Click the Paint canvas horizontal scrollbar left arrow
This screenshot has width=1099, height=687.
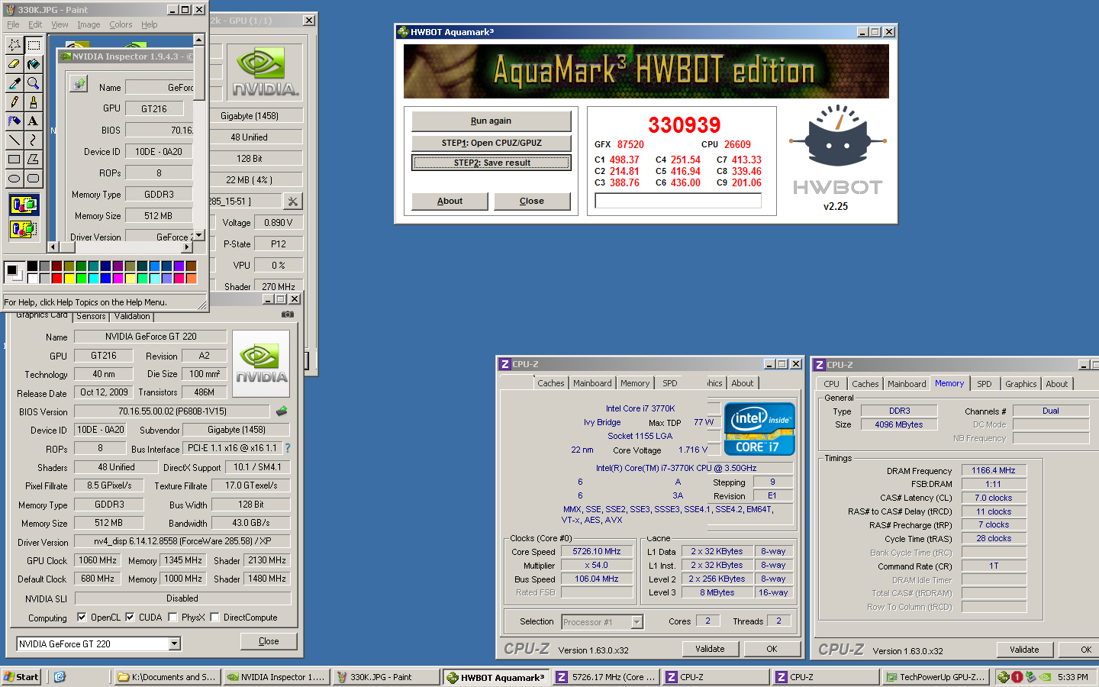[x=53, y=247]
